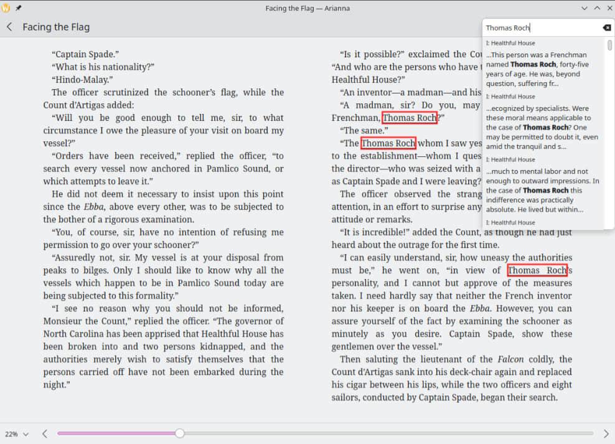Maximize the Arianna window
Image resolution: width=615 pixels, height=444 pixels.
[x=596, y=8]
